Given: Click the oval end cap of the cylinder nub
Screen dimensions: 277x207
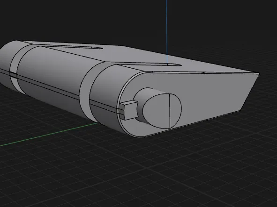Looking at the screenshot, I should pyautogui.click(x=162, y=111).
